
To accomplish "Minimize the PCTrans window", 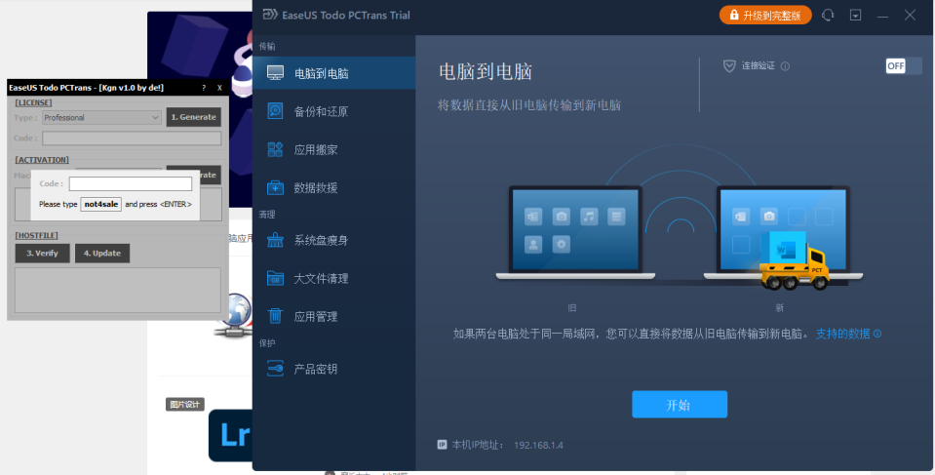I will point(882,15).
